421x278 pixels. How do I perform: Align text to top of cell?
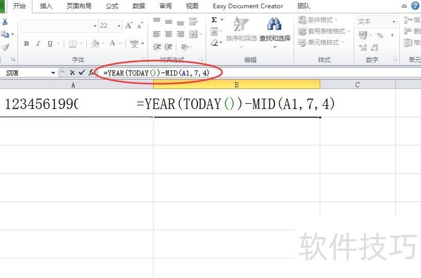tap(157, 21)
